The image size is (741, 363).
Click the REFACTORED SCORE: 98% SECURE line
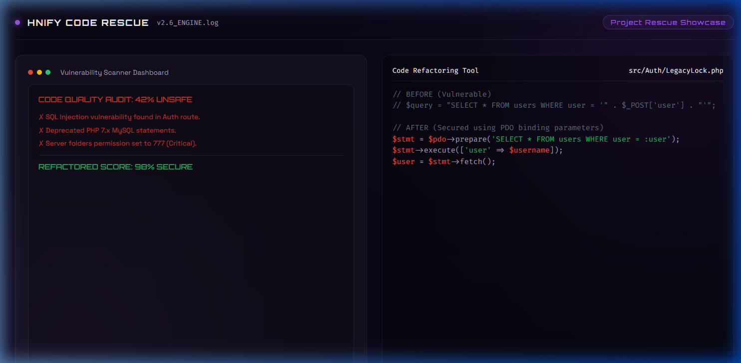tap(115, 167)
